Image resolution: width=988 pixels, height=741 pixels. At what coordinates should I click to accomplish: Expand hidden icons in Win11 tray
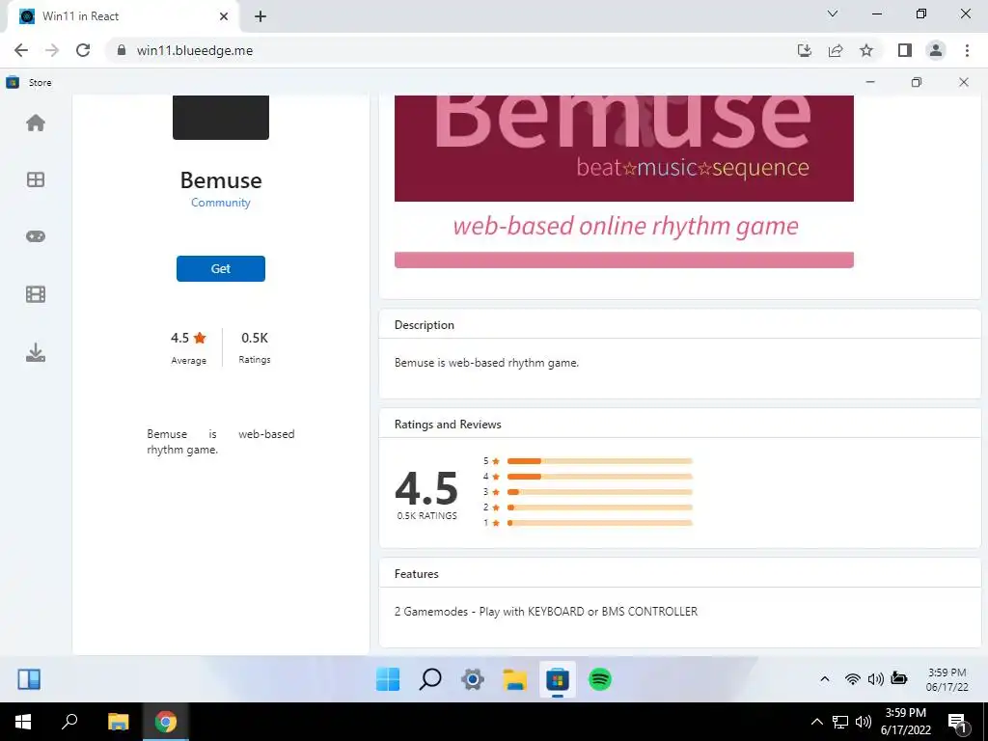coord(824,679)
